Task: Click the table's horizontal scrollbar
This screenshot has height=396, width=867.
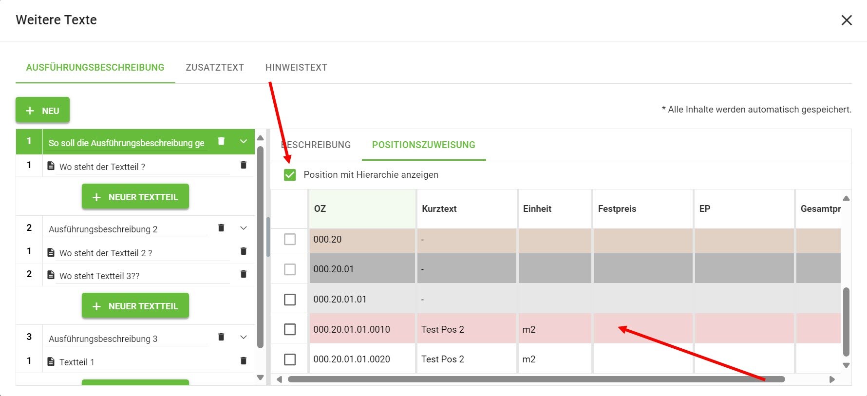Action: point(536,379)
